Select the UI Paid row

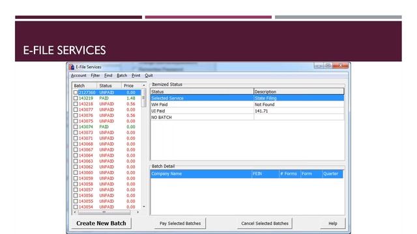coord(247,111)
